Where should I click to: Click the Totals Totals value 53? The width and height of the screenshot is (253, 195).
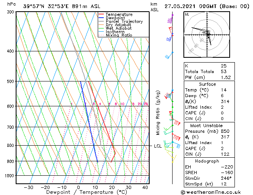224,71
